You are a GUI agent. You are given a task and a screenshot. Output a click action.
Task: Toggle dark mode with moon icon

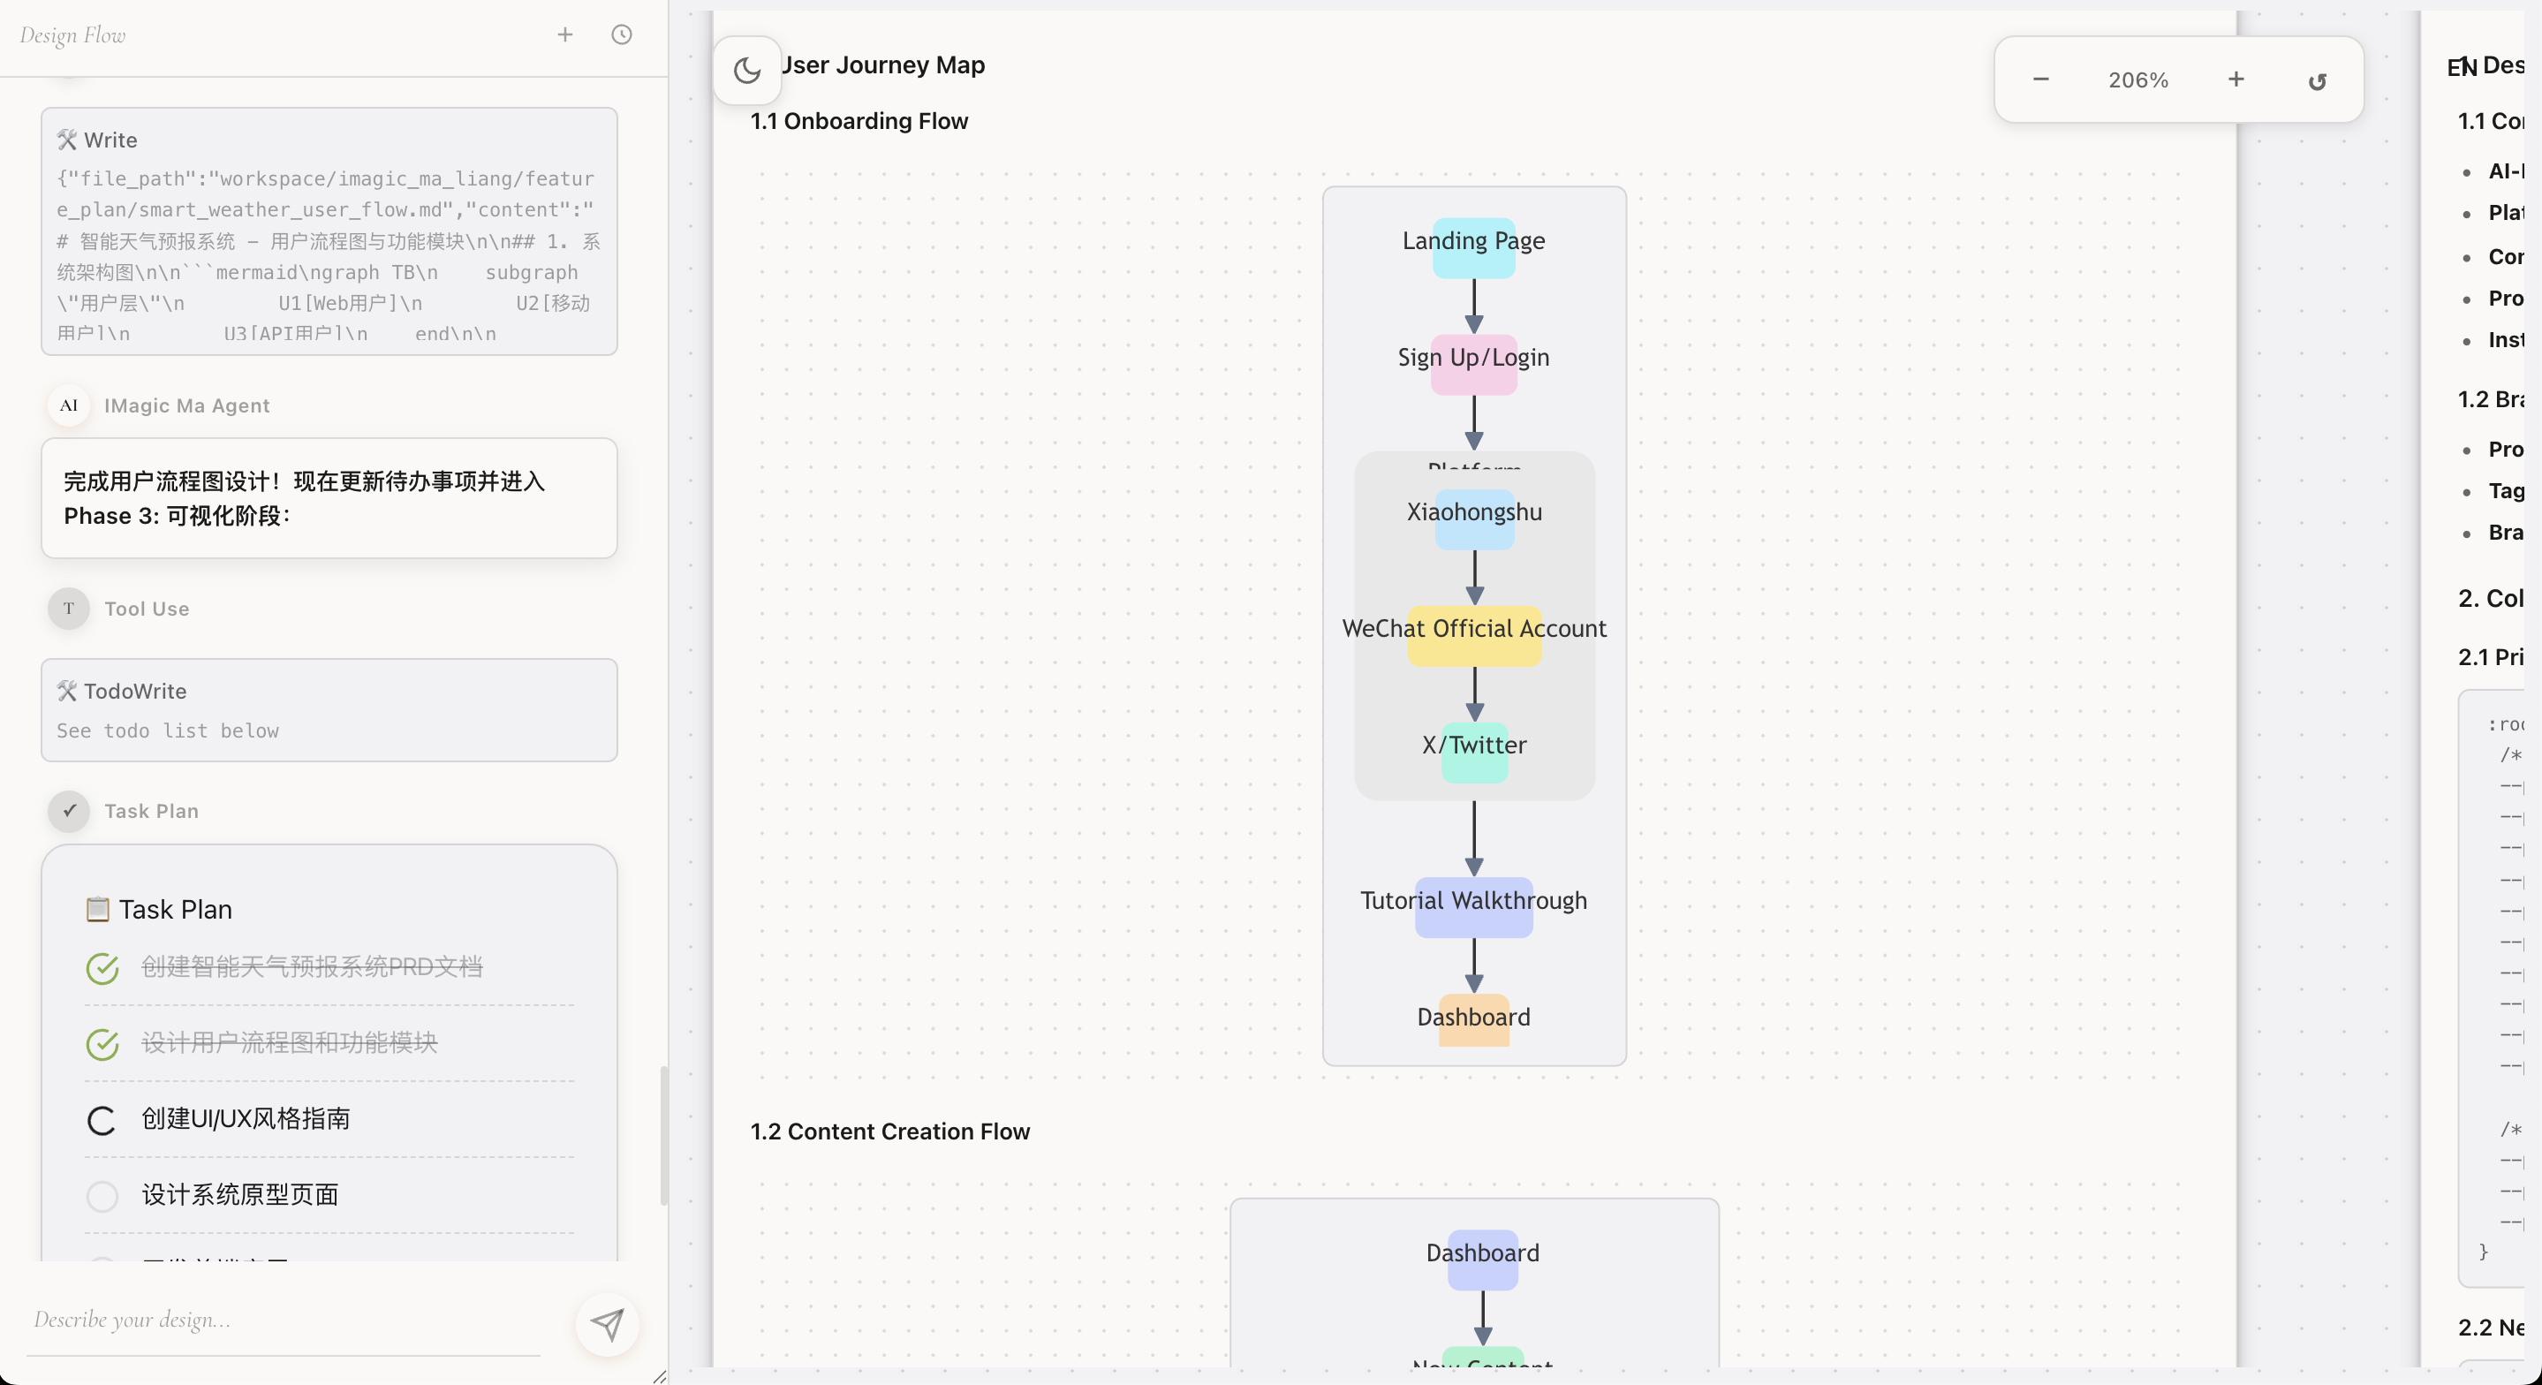[747, 70]
